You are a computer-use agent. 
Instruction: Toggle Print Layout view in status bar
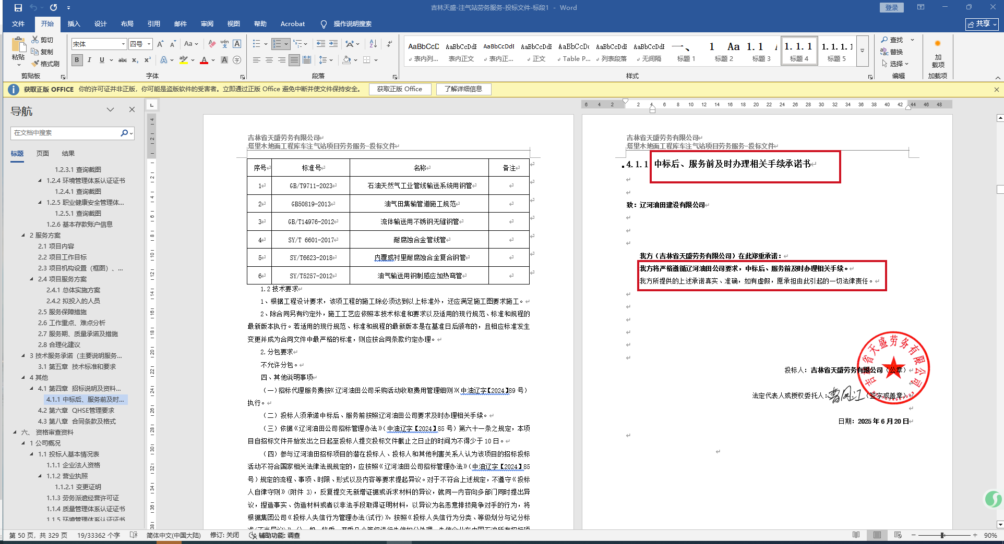tap(877, 535)
